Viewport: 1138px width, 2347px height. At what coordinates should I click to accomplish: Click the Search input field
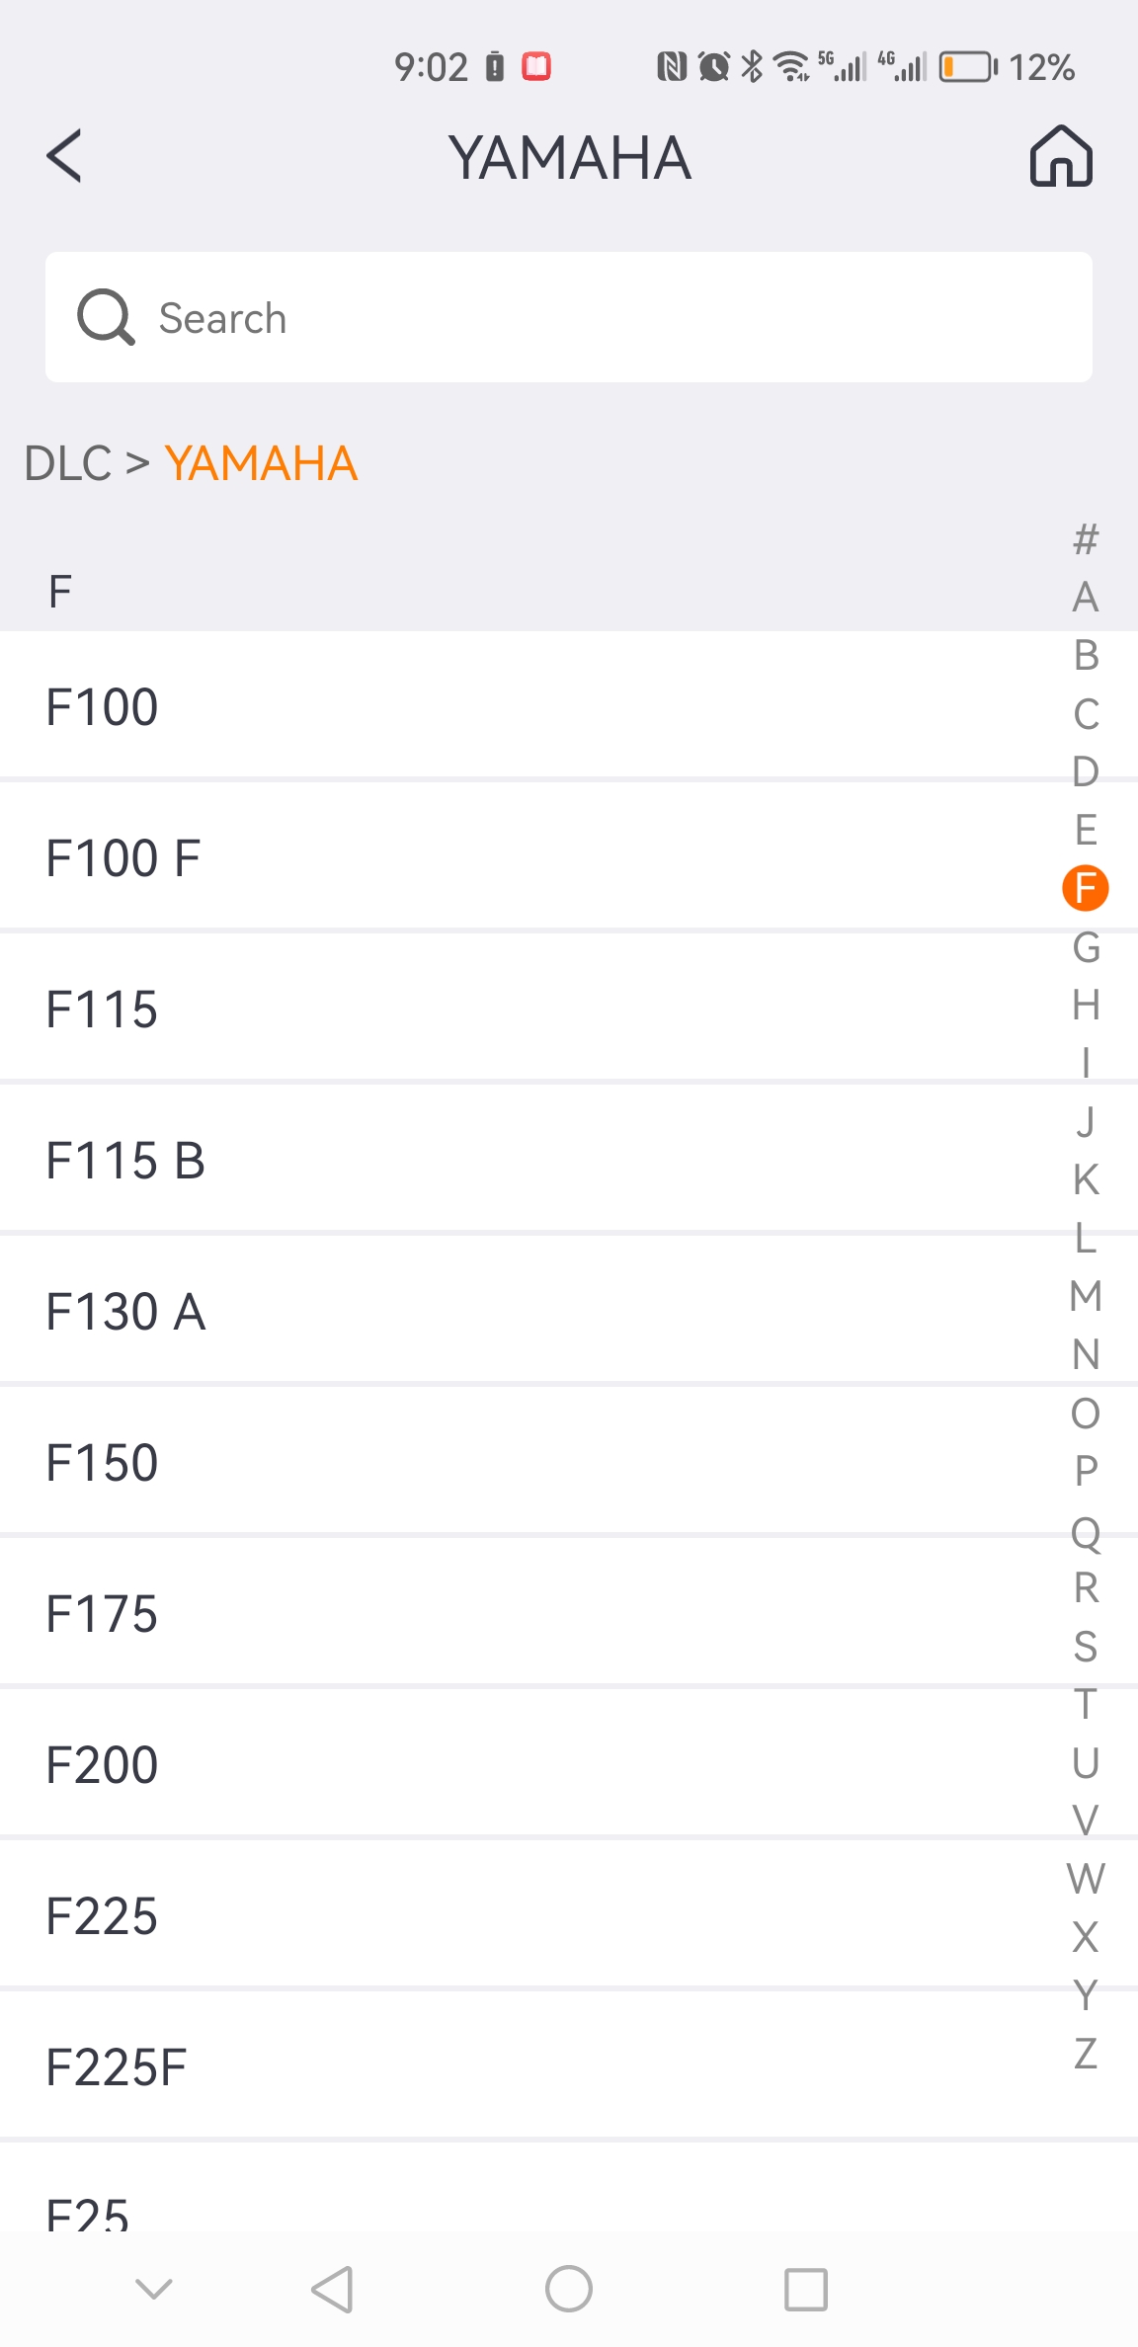[569, 317]
